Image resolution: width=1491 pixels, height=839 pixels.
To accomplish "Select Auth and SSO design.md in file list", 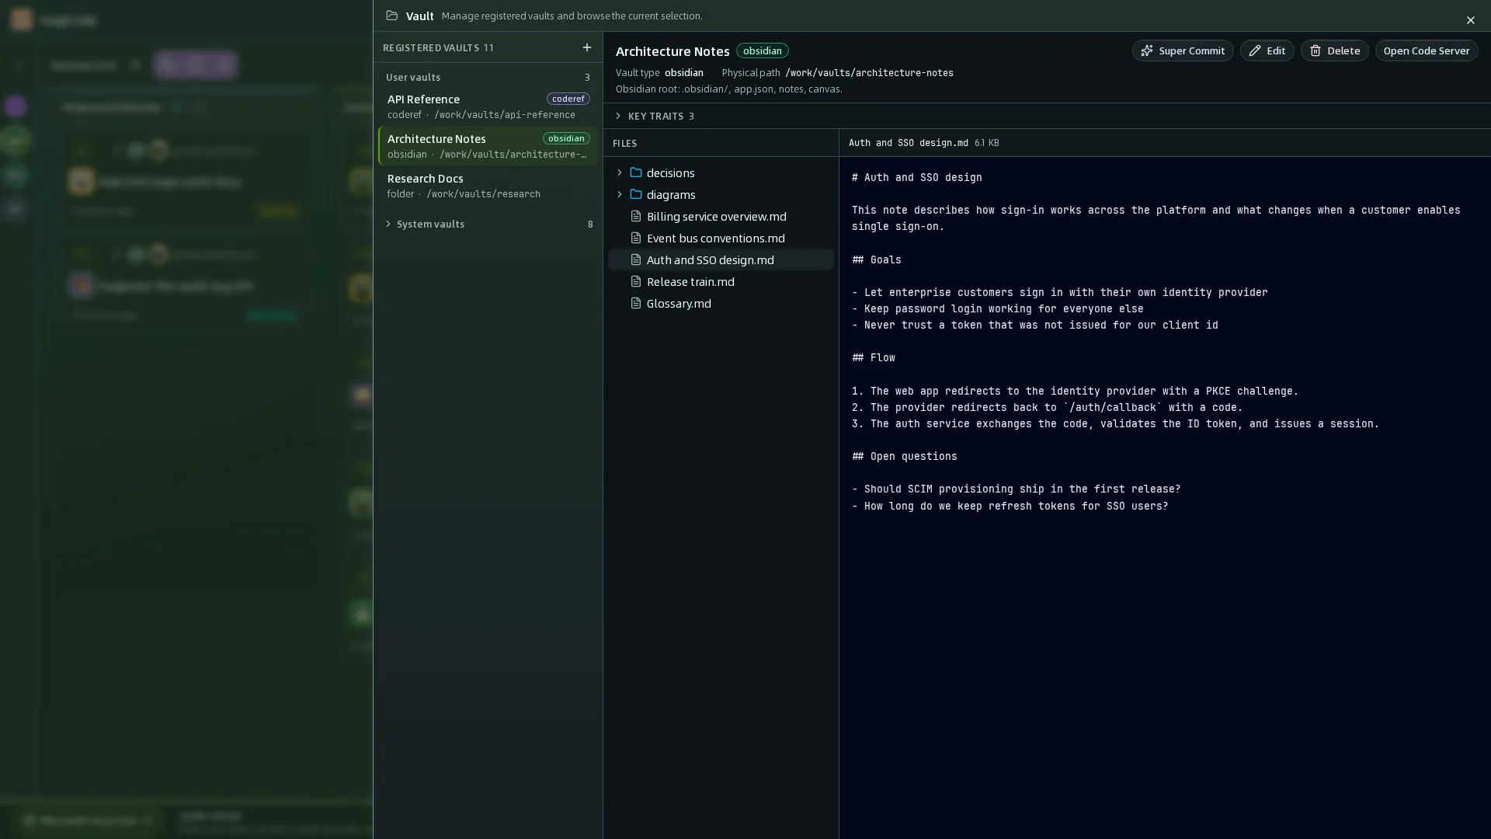I will tap(721, 259).
